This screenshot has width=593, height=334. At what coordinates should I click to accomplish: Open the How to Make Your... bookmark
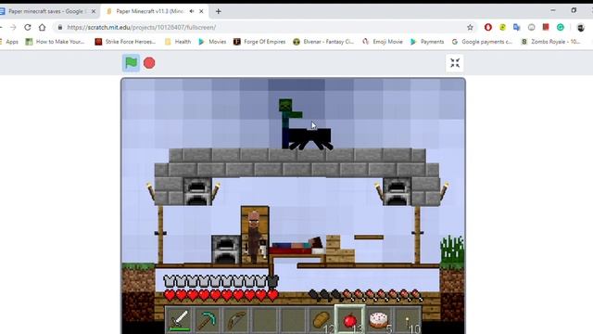point(55,42)
